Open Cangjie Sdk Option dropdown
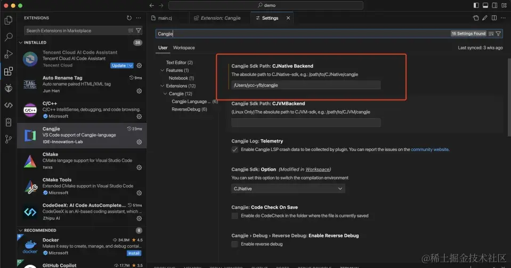The width and height of the screenshot is (511, 268). tap(288, 189)
